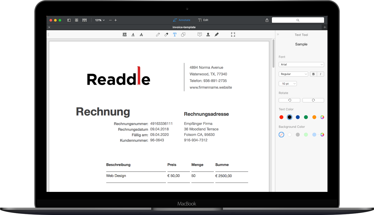
Task: Rotate text clockwise
Action: tap(313, 100)
